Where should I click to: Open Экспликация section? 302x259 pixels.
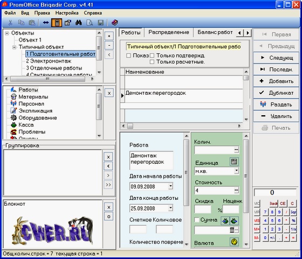[36, 111]
